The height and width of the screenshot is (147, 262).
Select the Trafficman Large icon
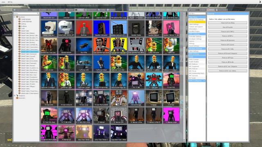coord(66,80)
